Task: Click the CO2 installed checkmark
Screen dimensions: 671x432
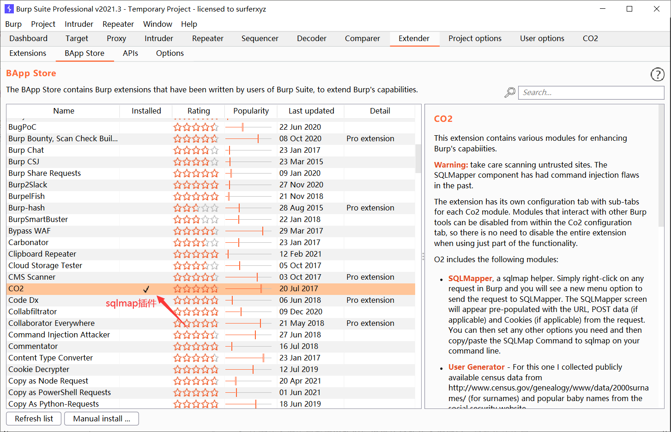Action: [146, 289]
